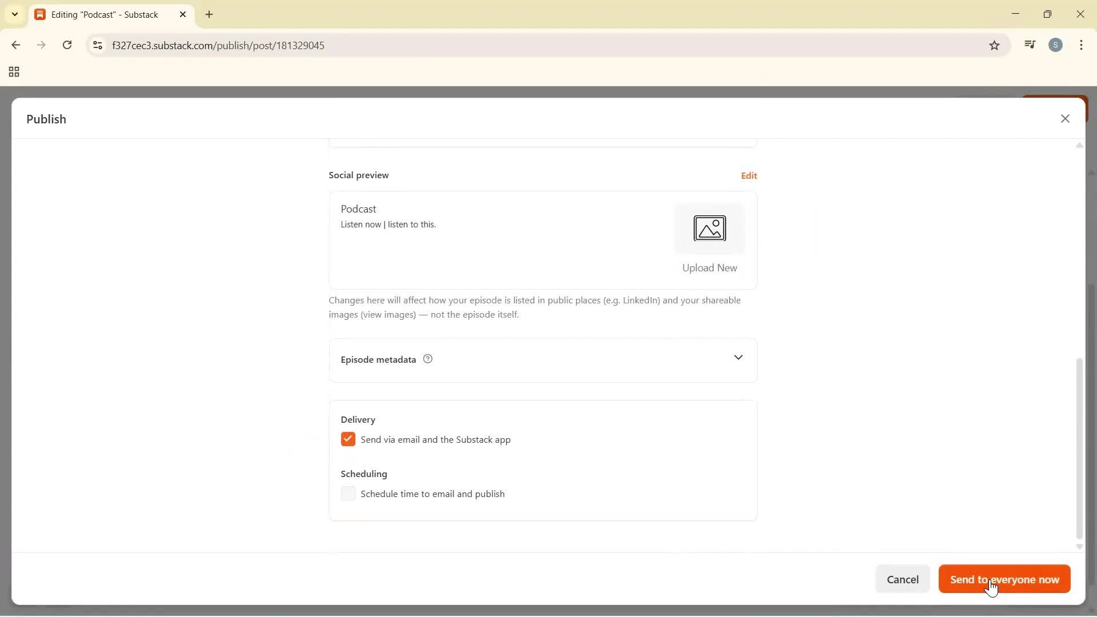
Task: Click the Cancel button
Action: 903,579
